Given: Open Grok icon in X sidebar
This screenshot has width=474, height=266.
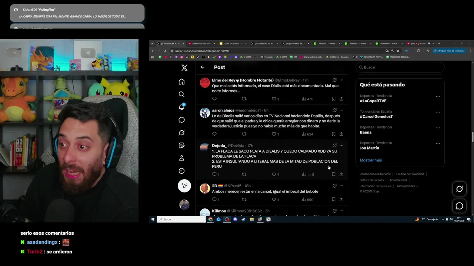Looking at the screenshot, I should [x=181, y=133].
